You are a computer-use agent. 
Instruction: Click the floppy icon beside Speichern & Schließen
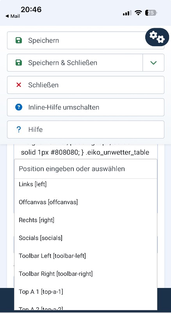point(19,63)
